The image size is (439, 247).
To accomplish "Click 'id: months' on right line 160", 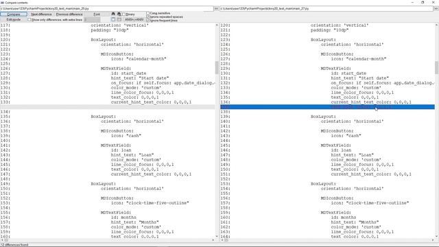I will tap(344, 217).
